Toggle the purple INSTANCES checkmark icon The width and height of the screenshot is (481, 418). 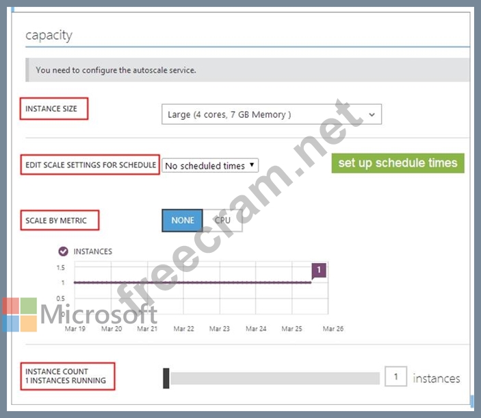[64, 251]
